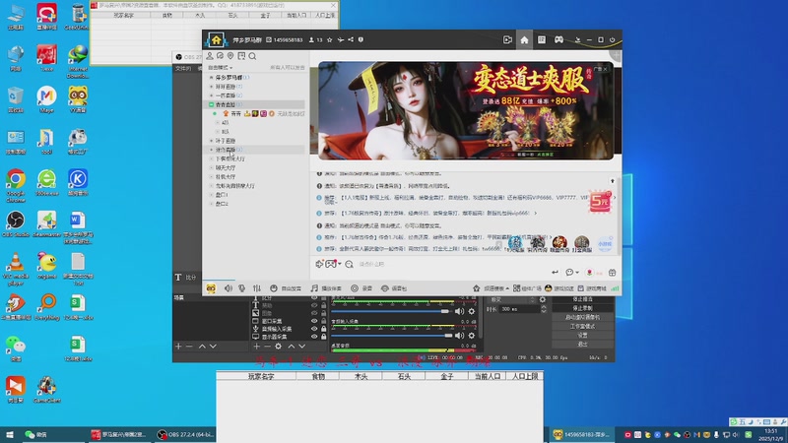
Task: Switch to the home tab in YY header
Action: coord(524,39)
